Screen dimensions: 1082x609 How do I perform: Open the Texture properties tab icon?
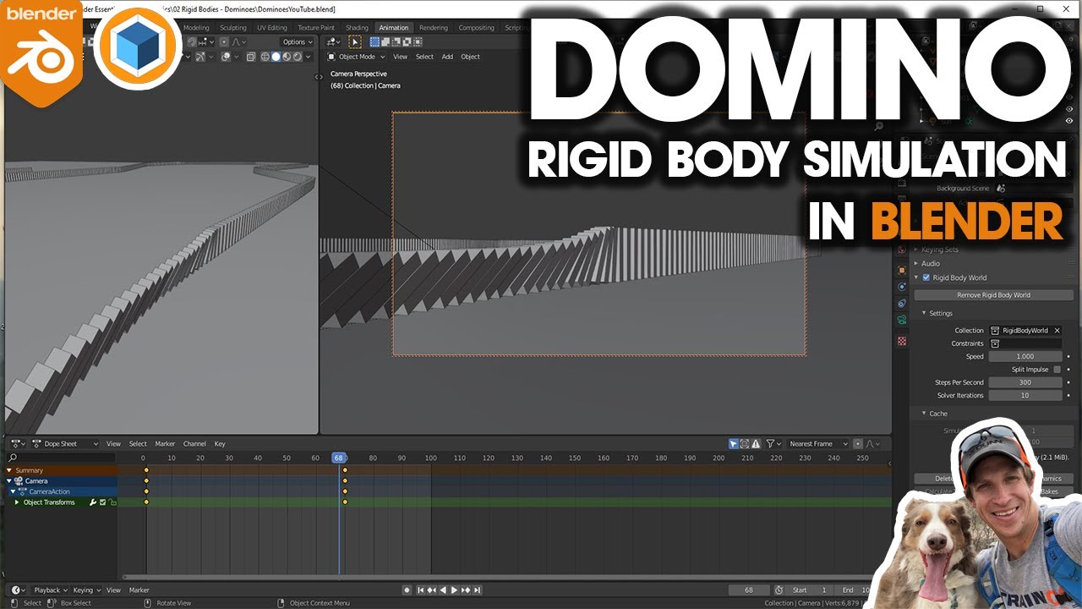[902, 341]
